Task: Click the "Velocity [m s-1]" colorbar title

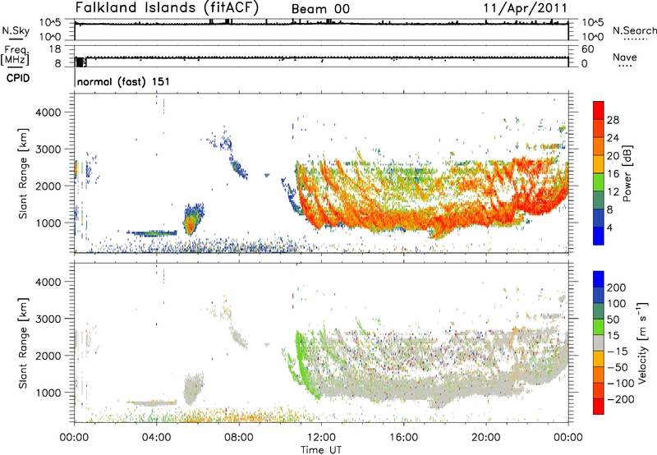Action: [x=642, y=342]
